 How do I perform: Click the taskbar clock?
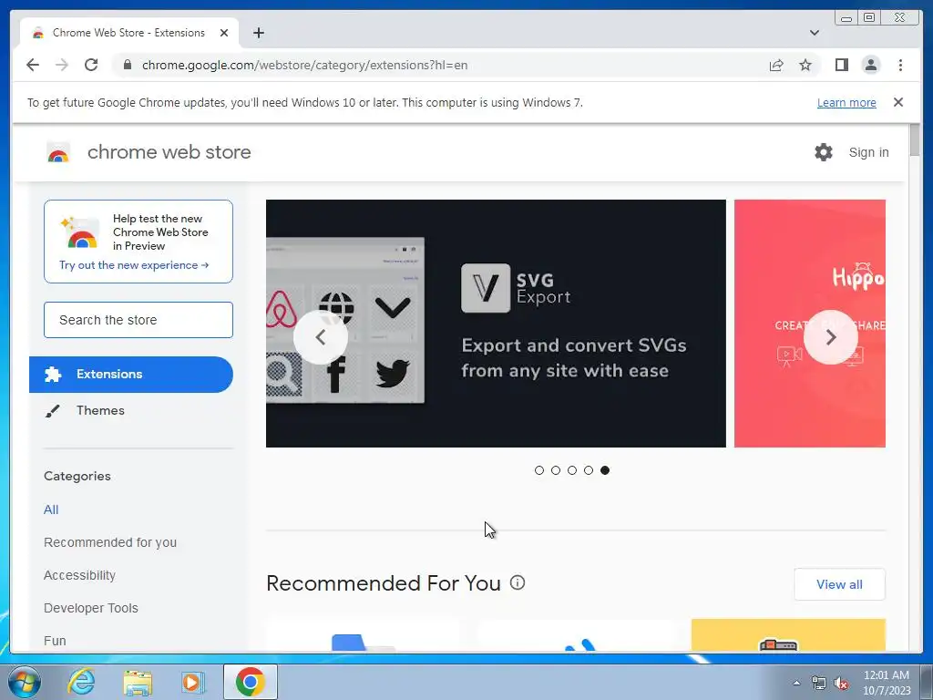[x=887, y=683]
